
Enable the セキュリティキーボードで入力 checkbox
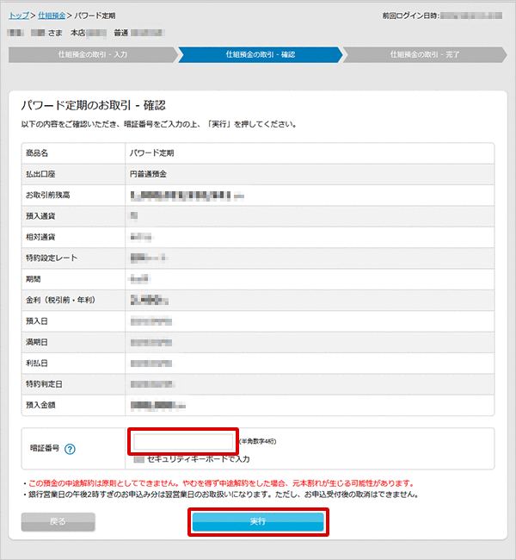click(x=139, y=458)
